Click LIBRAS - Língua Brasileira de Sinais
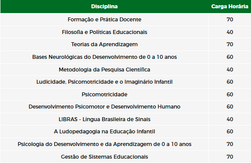Viewport: 251px width, 163px height. [104, 119]
